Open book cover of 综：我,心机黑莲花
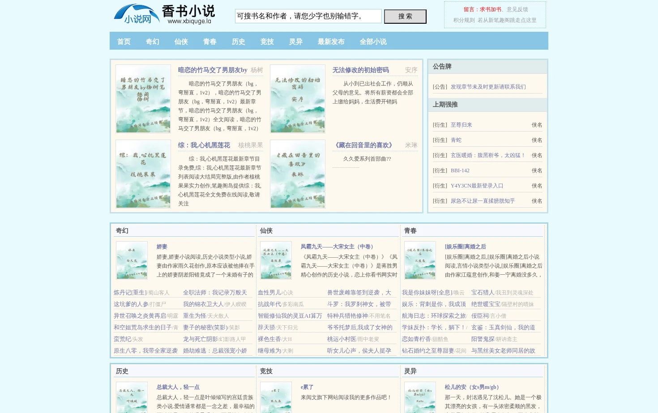Viewport: 658px width, 413px height. pos(143,174)
